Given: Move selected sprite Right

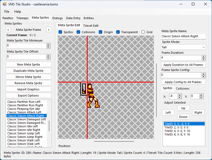Looking at the screenshot, I should point(198,113).
